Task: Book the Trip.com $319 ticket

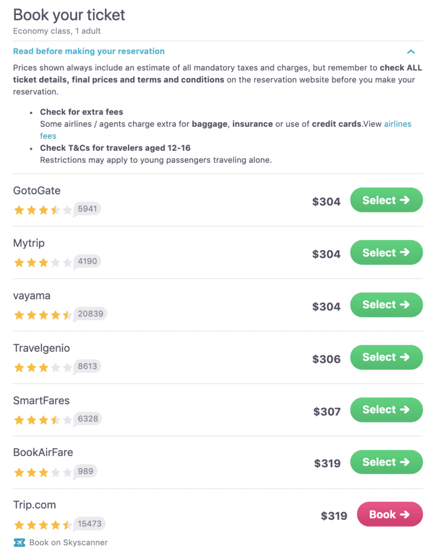Action: (x=389, y=514)
